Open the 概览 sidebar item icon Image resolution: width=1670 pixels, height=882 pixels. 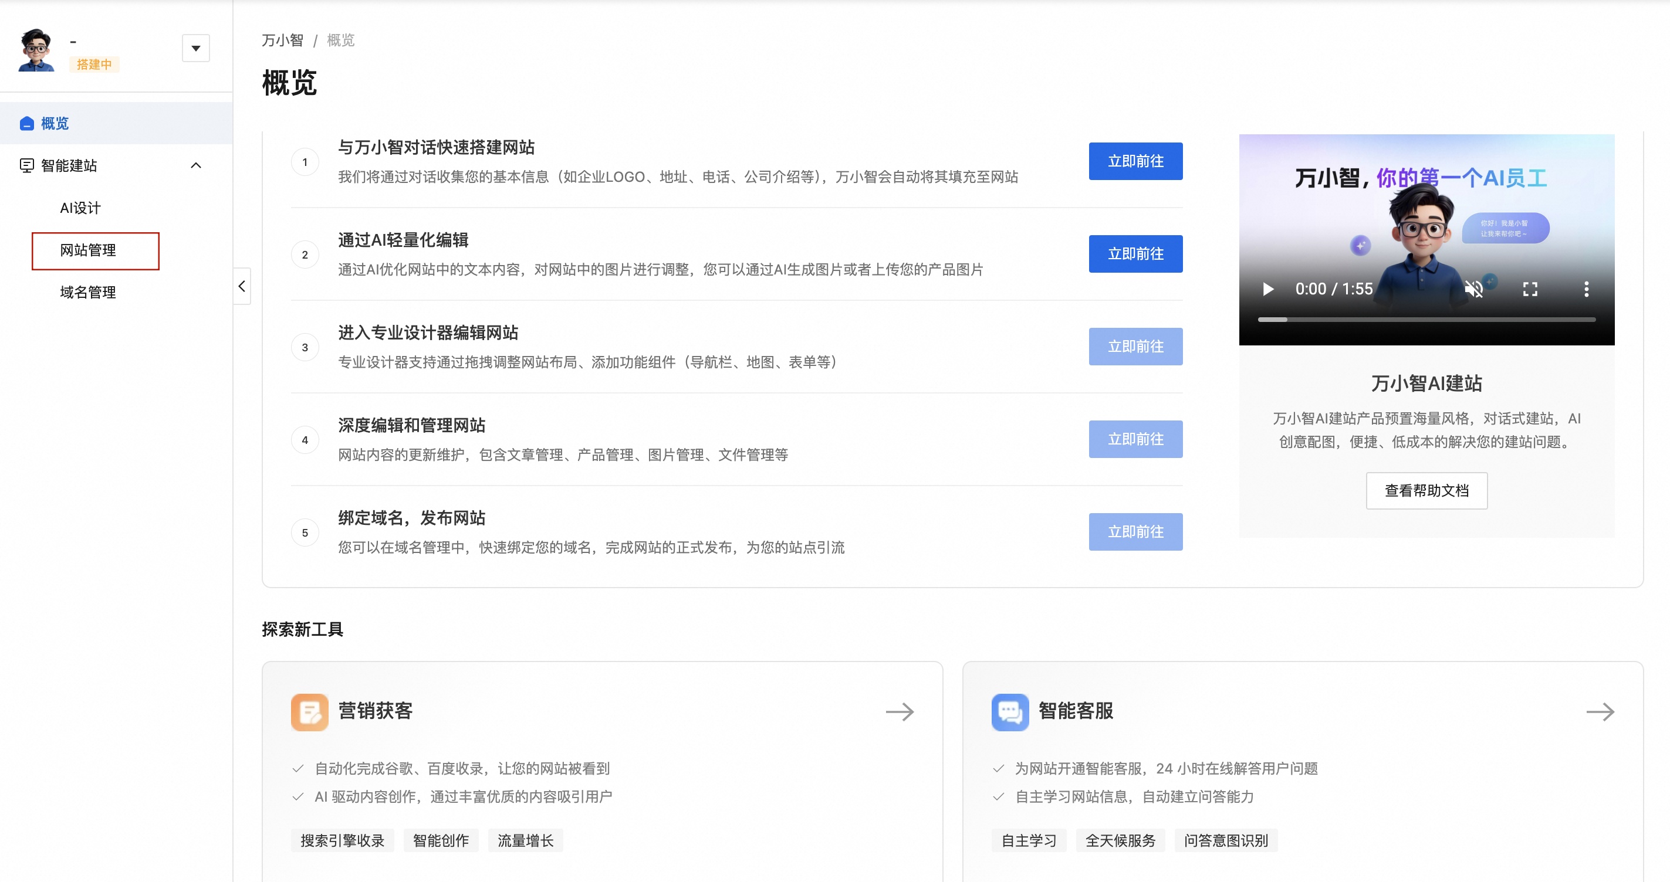[x=26, y=123]
